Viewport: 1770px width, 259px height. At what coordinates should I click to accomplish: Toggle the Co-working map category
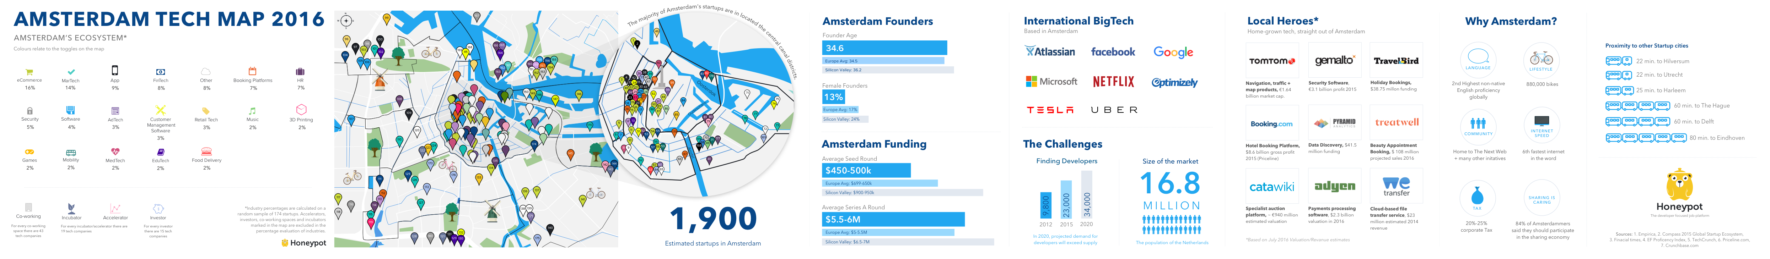click(28, 207)
